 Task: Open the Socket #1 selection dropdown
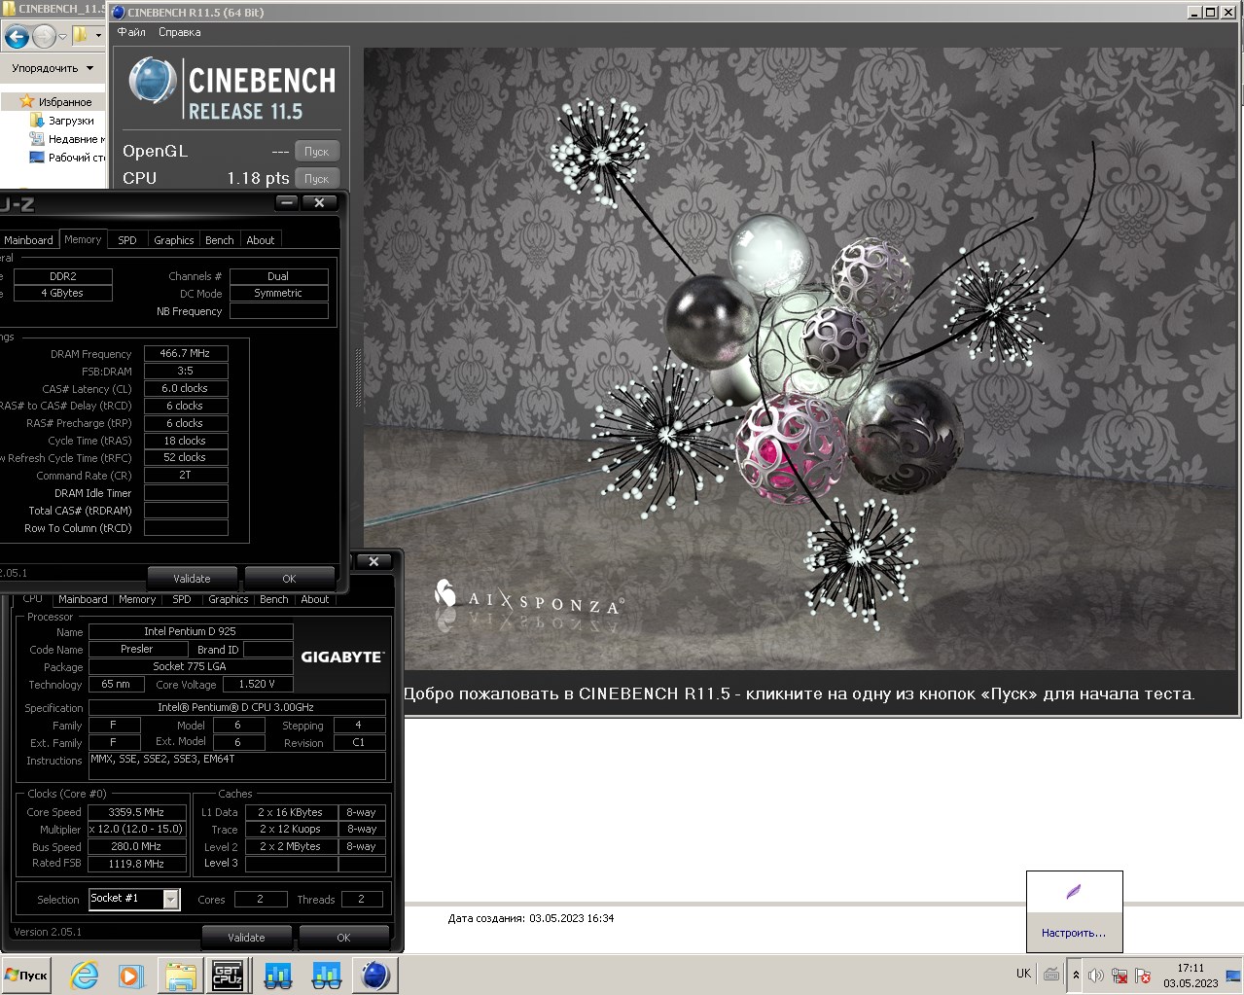click(171, 900)
